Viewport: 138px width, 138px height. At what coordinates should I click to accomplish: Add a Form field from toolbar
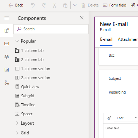click(115, 5)
